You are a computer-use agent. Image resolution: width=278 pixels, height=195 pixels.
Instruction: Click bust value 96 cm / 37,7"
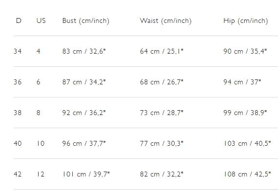pos(84,143)
